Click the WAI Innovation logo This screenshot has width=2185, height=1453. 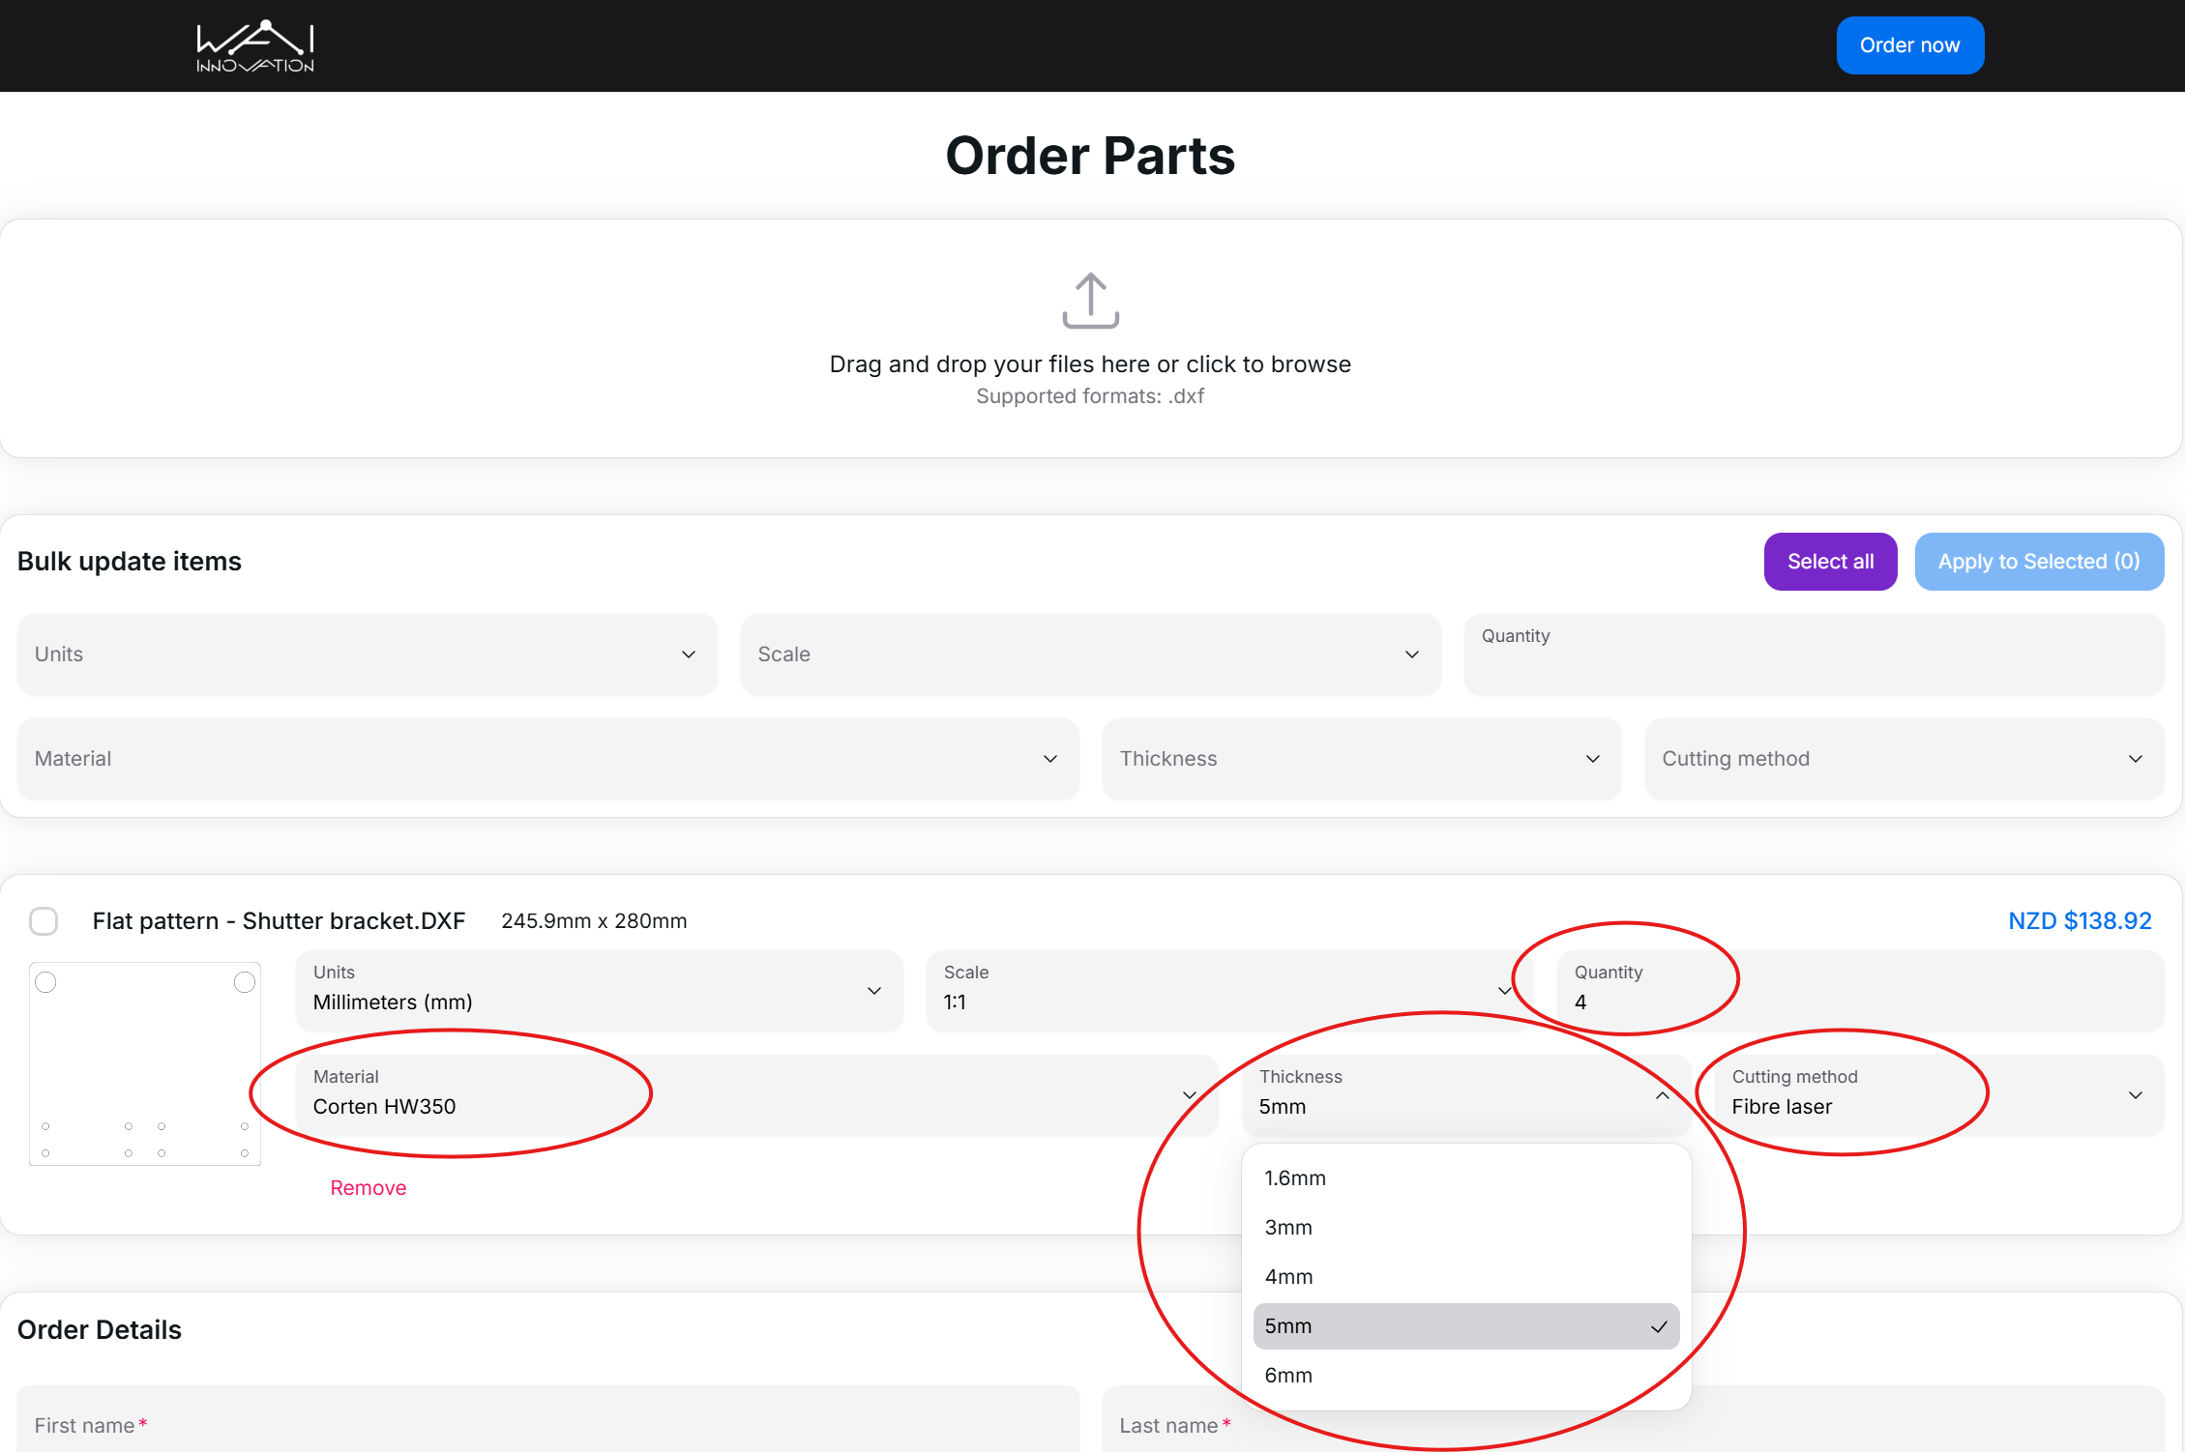pyautogui.click(x=255, y=45)
